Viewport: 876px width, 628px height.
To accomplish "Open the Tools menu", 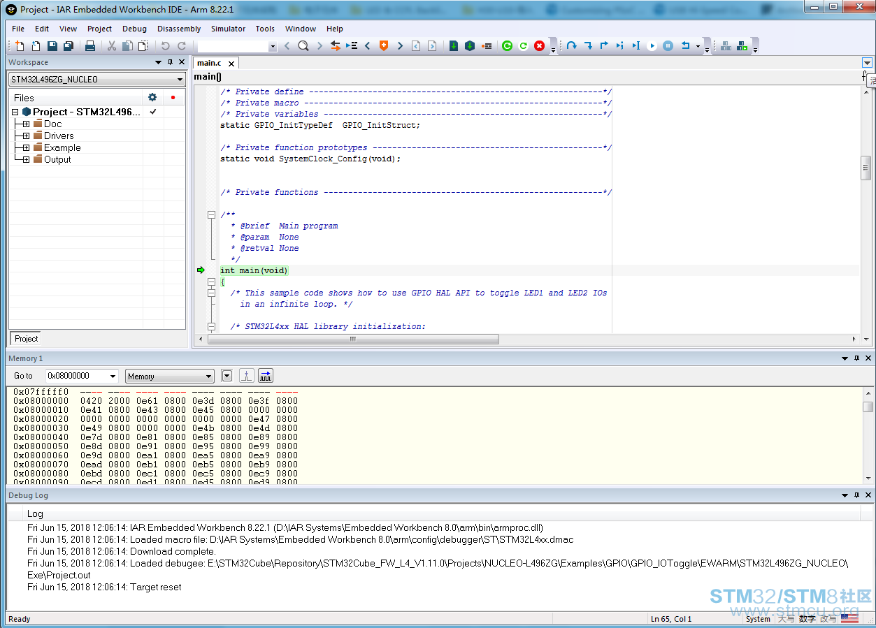I will [265, 29].
